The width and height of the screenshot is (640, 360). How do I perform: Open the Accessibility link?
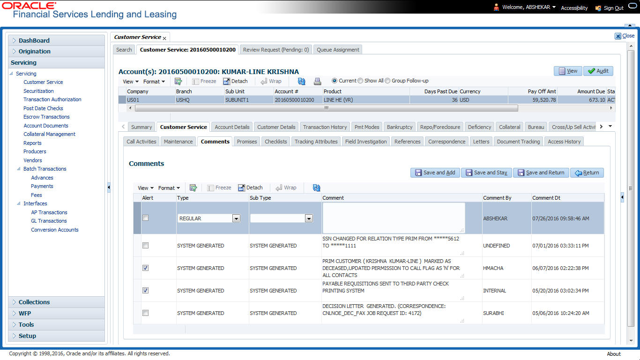[x=574, y=8]
